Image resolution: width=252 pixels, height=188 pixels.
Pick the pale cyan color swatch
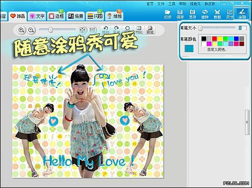(x=225, y=44)
